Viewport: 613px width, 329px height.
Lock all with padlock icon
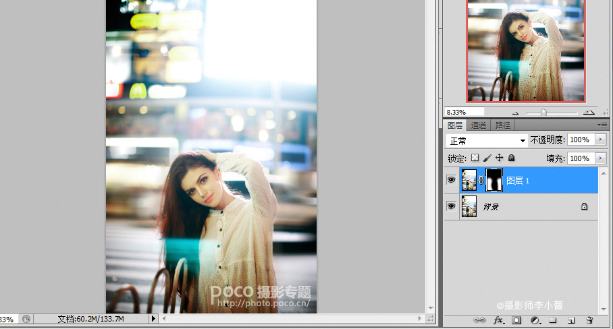pos(511,158)
